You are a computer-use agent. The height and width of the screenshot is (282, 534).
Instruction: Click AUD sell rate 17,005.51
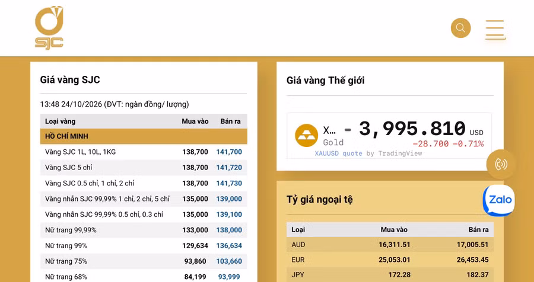pos(473,245)
